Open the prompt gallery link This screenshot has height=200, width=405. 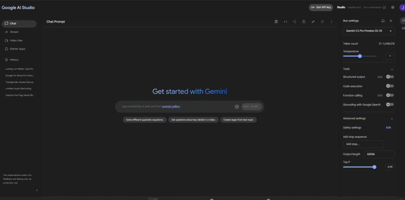(x=171, y=106)
